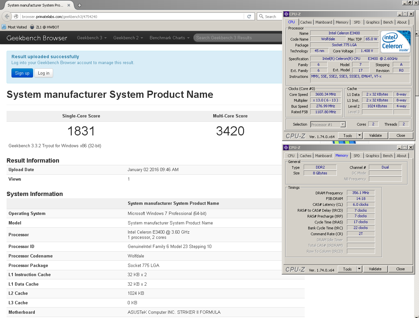Image resolution: width=419 pixels, height=318 pixels.
Task: Open Memory tab in top CPU-Z window
Action: pos(342,22)
